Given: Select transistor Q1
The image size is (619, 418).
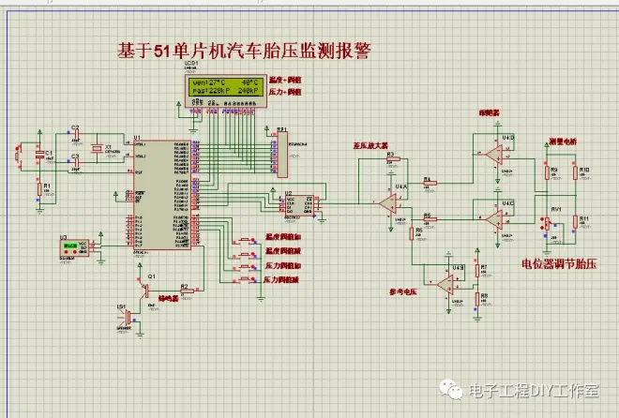Looking at the screenshot, I should (143, 291).
